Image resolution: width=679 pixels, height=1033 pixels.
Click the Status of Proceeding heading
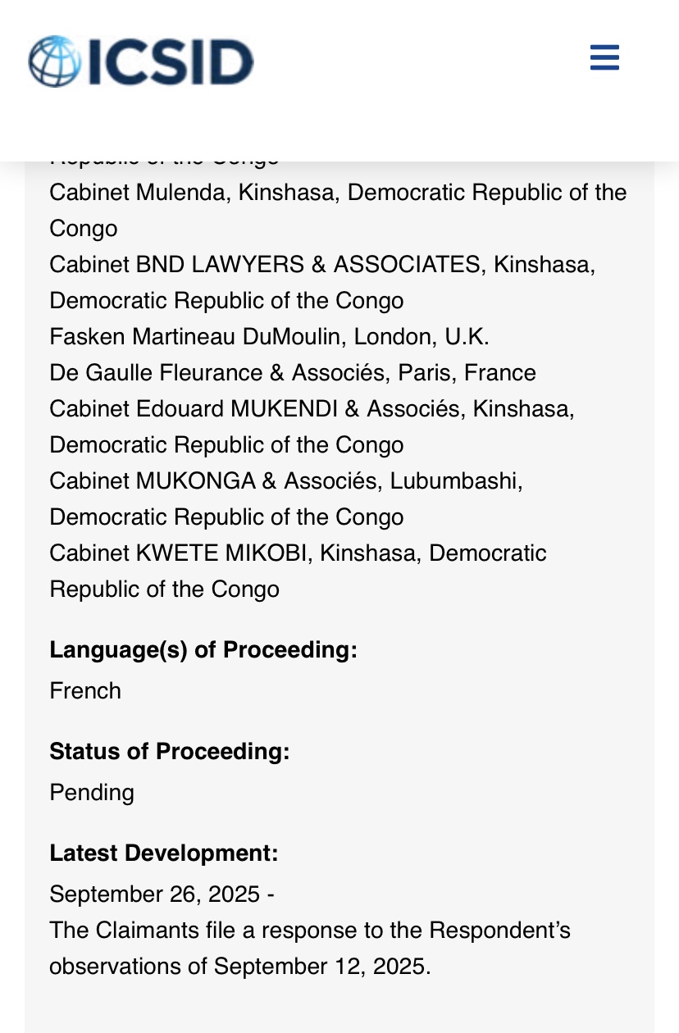169,752
